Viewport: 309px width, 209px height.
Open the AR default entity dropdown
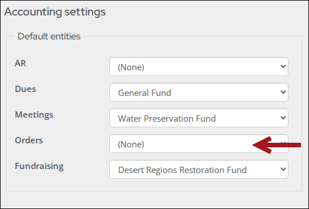click(x=199, y=67)
